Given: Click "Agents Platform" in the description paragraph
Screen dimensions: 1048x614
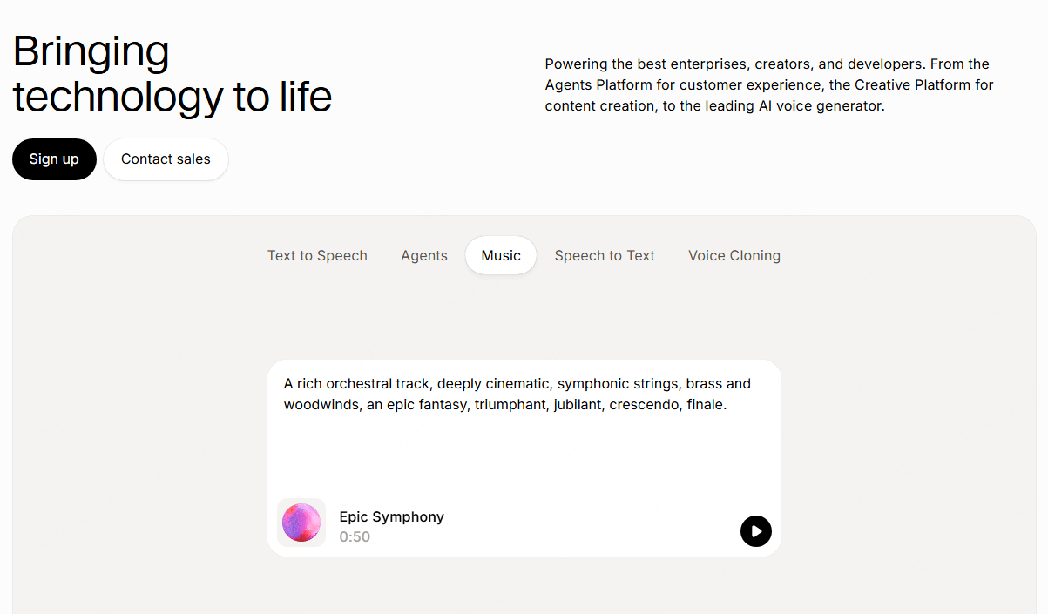Looking at the screenshot, I should [597, 85].
